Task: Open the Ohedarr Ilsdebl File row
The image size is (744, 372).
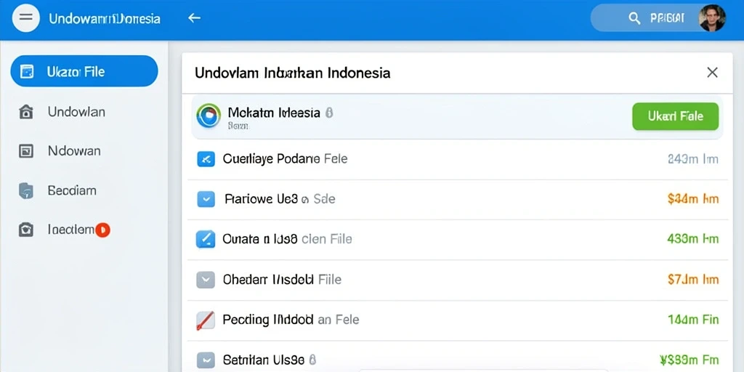Action: 458,280
